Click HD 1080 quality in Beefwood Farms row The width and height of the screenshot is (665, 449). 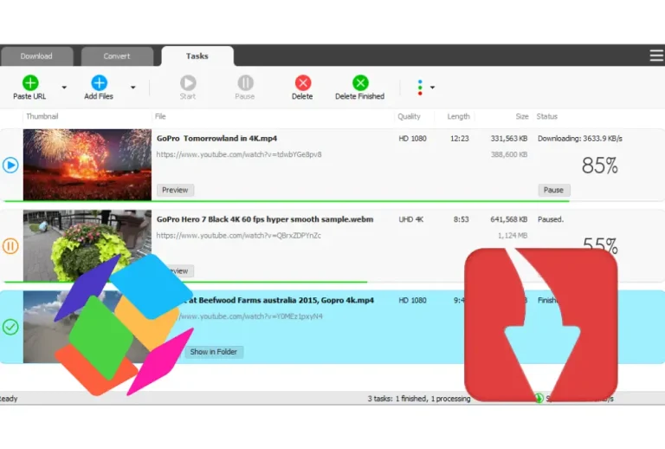412,300
